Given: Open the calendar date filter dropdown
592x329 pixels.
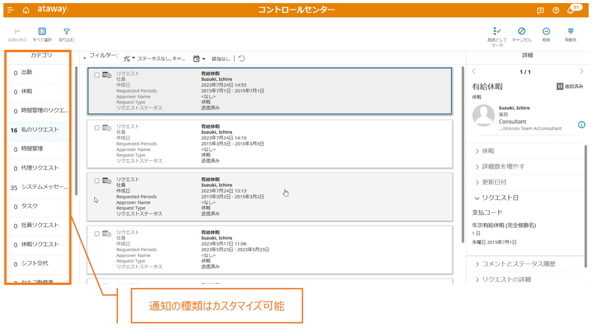Looking at the screenshot, I should 199,59.
